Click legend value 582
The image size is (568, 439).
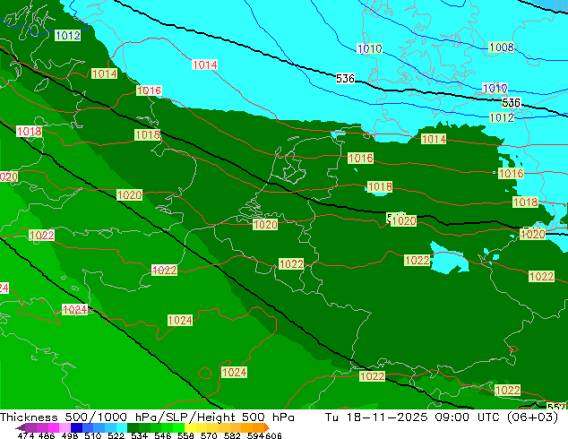coord(232,435)
